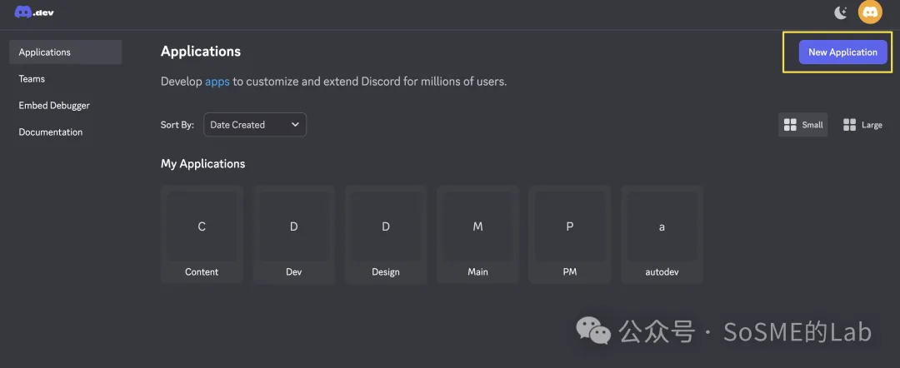Image resolution: width=900 pixels, height=368 pixels.
Task: Click the Date Created dropdown chevron
Action: [x=295, y=125]
